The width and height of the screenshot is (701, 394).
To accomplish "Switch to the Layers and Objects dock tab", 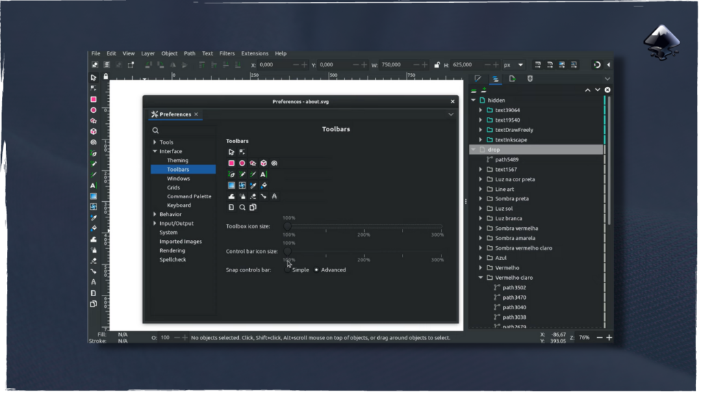I will pos(496,79).
